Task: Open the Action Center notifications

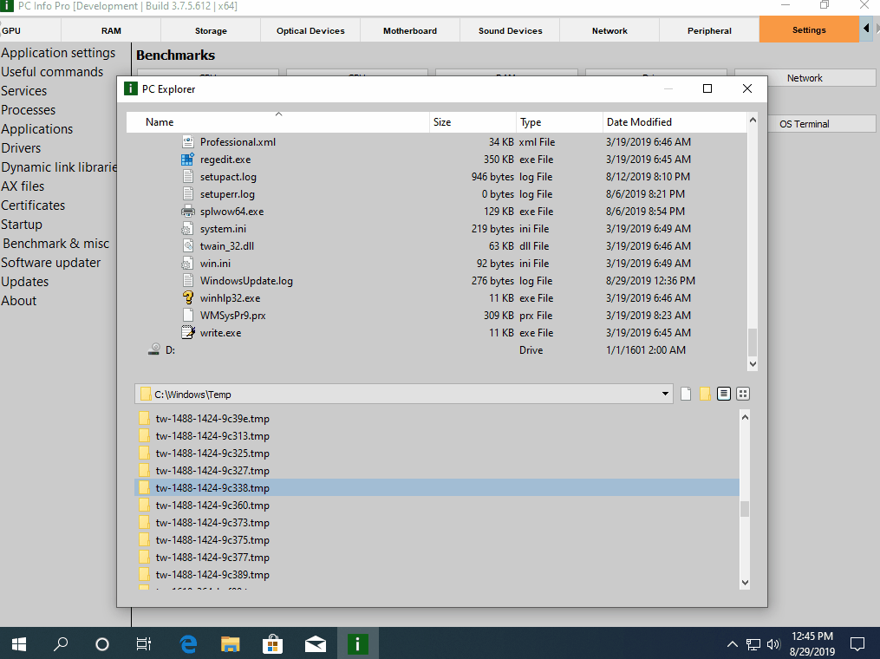Action: [857, 644]
